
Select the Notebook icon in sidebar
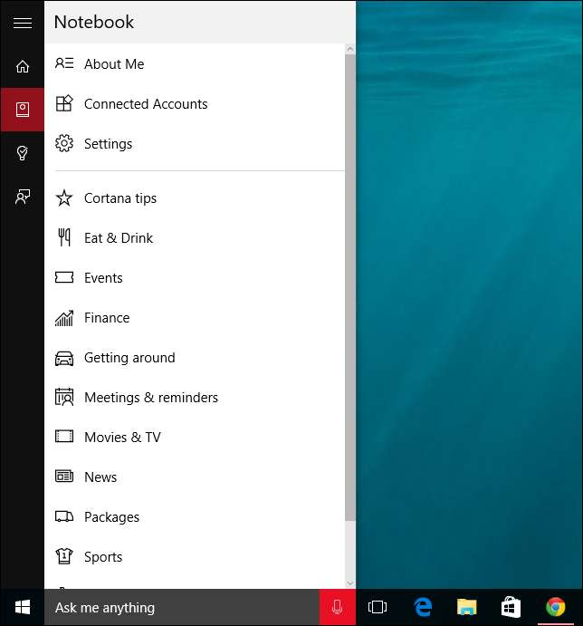coord(23,110)
